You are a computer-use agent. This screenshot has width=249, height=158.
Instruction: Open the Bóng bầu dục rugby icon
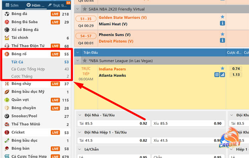click(x=7, y=141)
